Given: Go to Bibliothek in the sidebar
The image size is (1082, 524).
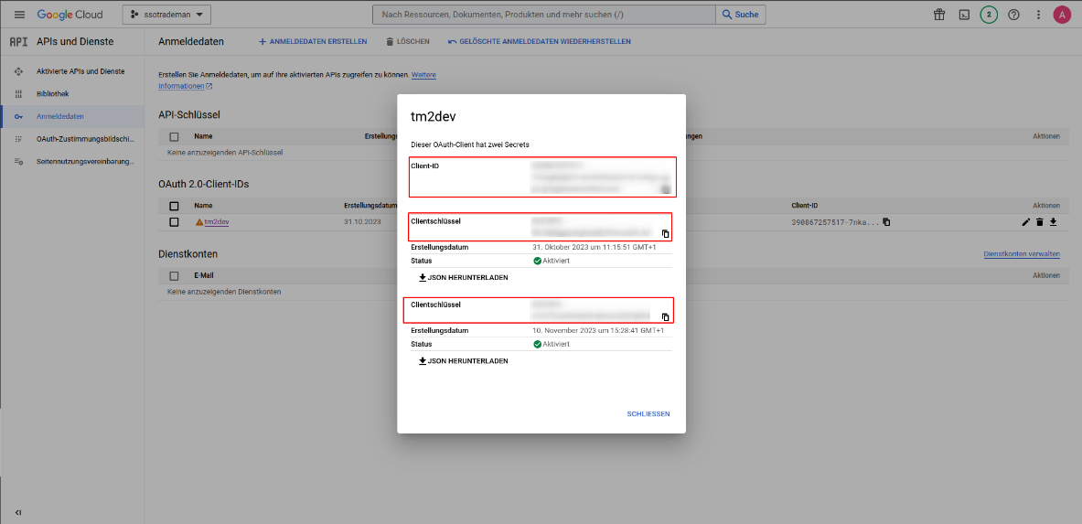Looking at the screenshot, I should point(52,94).
